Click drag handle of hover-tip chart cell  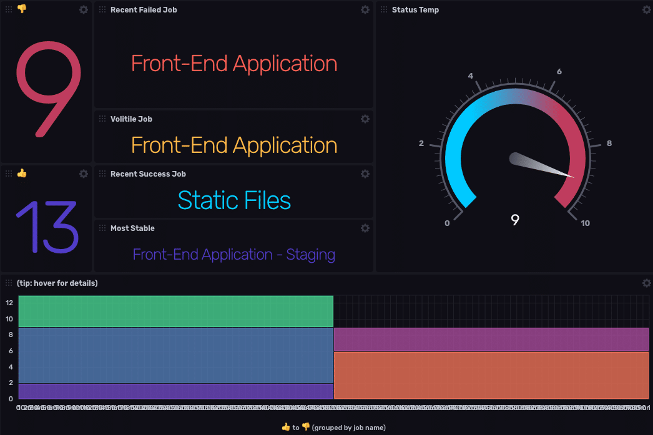[x=9, y=283]
